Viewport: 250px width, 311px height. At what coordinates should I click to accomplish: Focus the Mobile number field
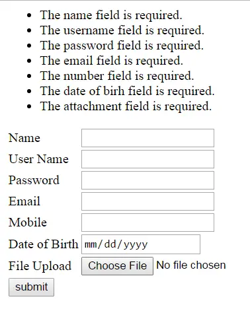(147, 223)
